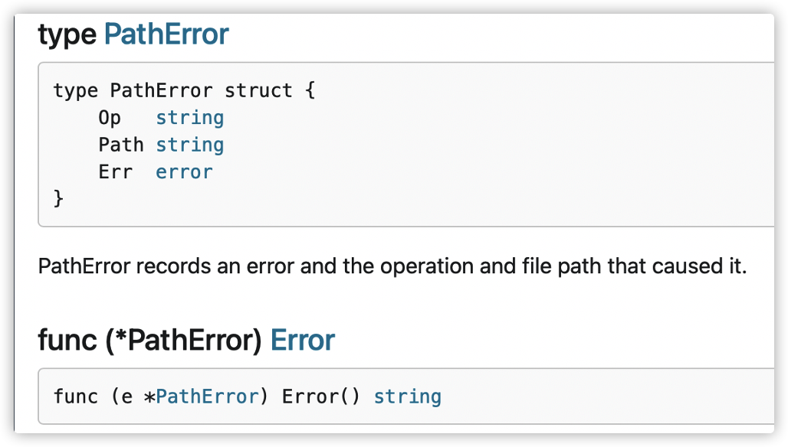Click the receiver e in the func signature
Viewport: 788px width, 447px height.
click(x=126, y=396)
